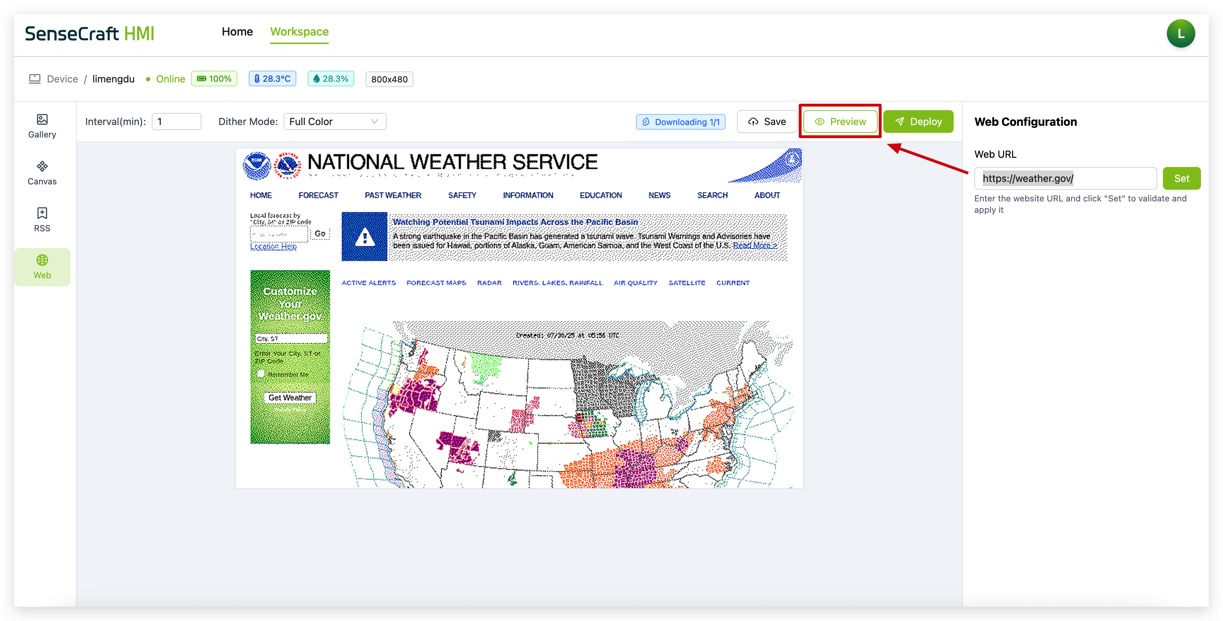Click Set to apply the web URL
The width and height of the screenshot is (1223, 621).
coord(1181,178)
